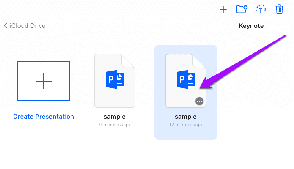The image size is (294, 169).
Task: Click the cloud upload icon
Action: (x=261, y=9)
